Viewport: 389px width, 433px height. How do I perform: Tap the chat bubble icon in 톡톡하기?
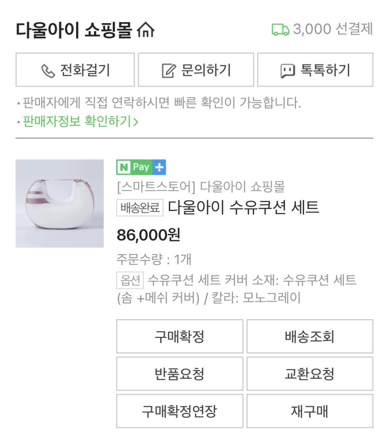click(x=287, y=70)
